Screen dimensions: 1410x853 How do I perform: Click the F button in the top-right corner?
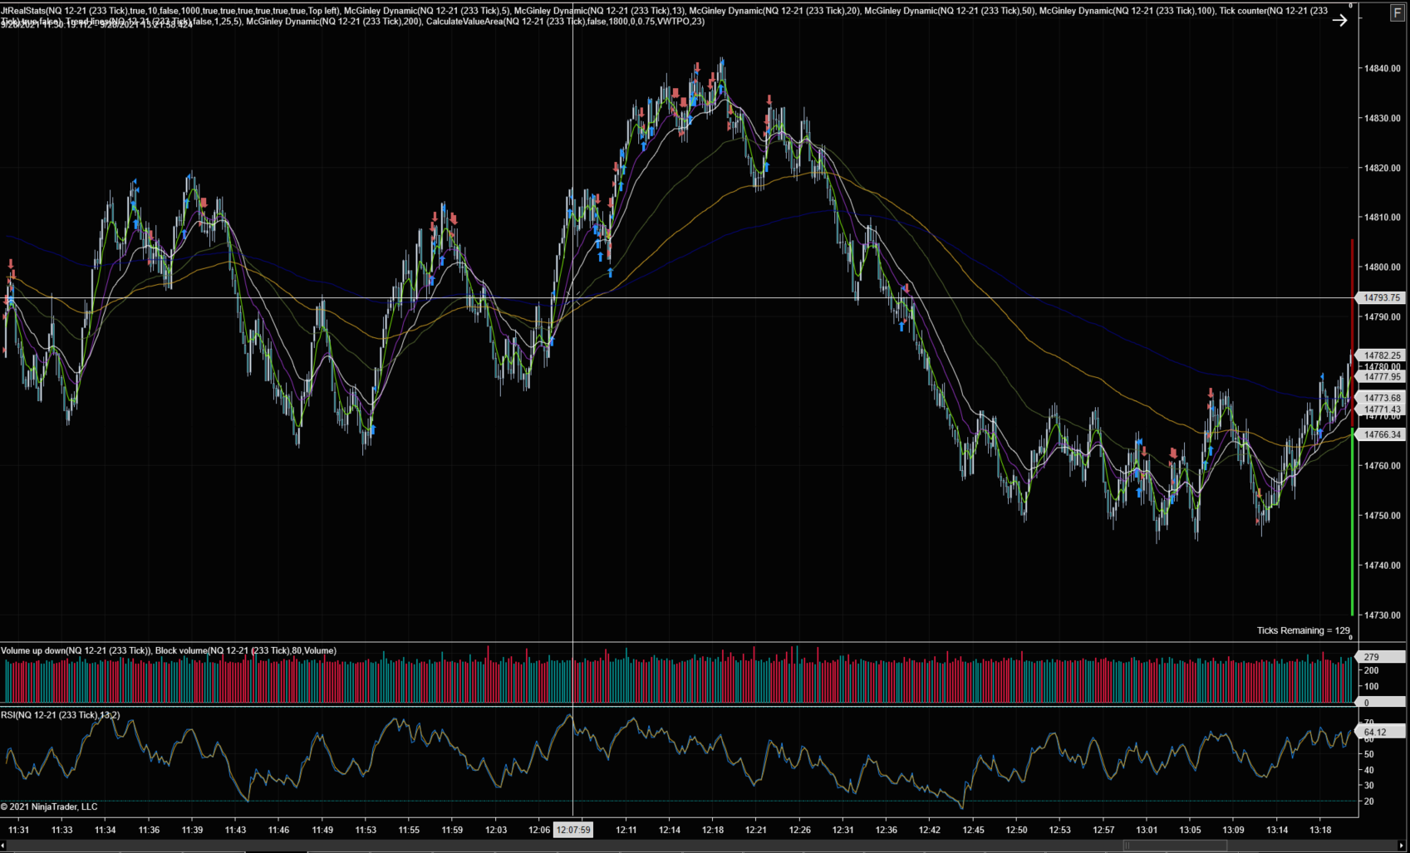point(1397,14)
